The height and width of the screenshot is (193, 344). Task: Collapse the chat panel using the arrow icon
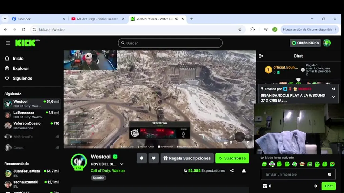click(x=261, y=56)
